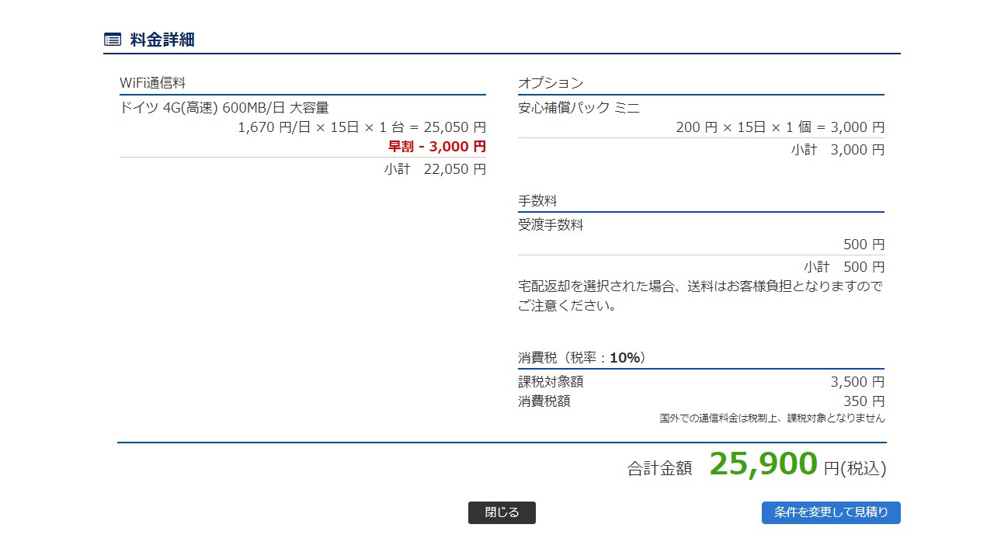Click the 200 円 × 15日 × 1 個 line
The height and width of the screenshot is (559, 994).
[x=780, y=127]
